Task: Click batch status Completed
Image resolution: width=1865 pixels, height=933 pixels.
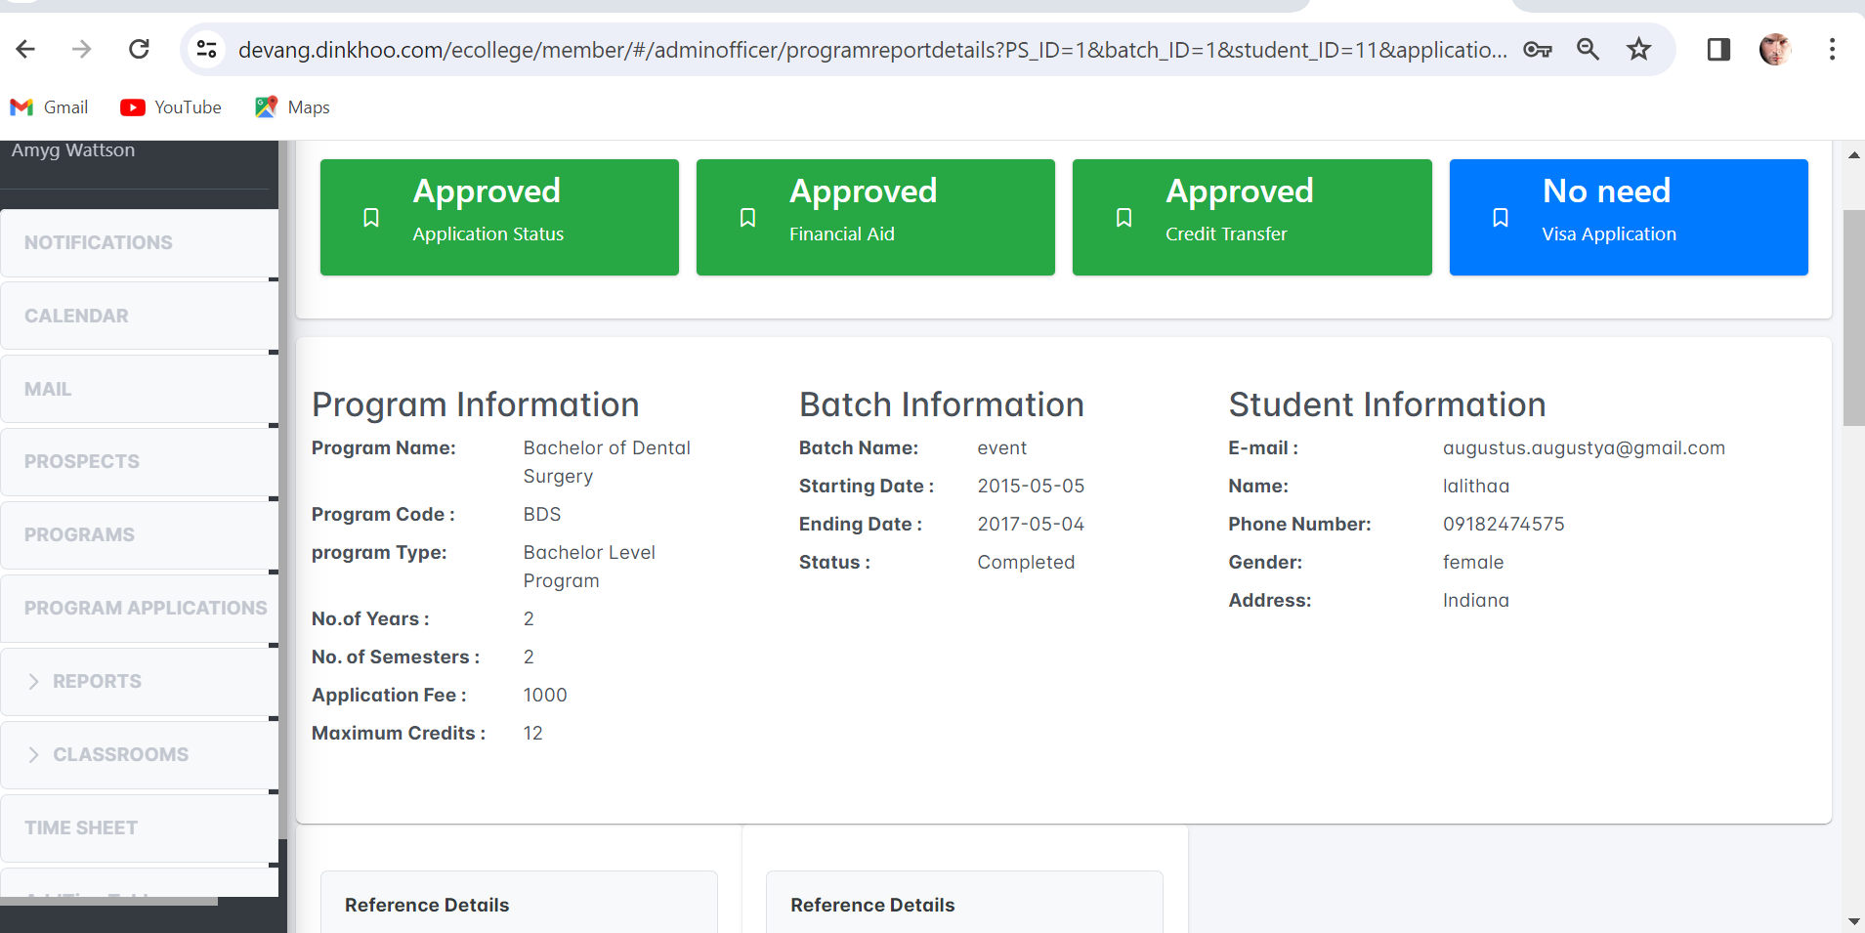Action: coord(1026,562)
